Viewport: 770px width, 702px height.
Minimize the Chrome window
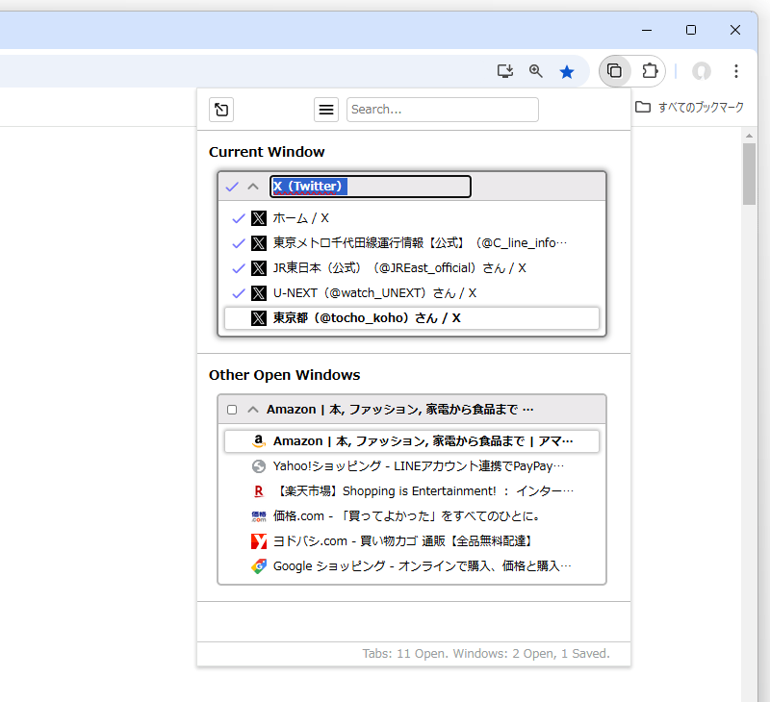click(647, 30)
